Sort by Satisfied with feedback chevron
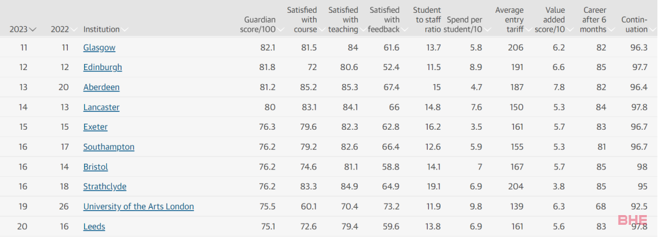Viewport: 659px width, 237px height. (x=405, y=30)
